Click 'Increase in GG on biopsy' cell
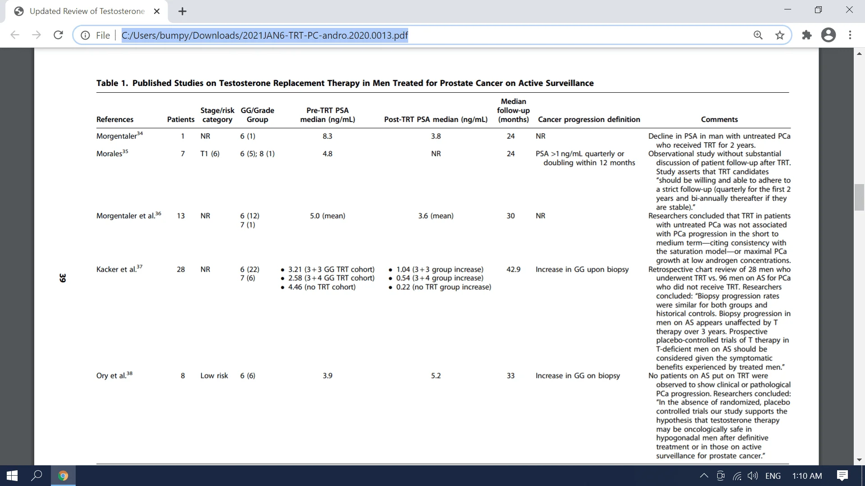Image resolution: width=865 pixels, height=486 pixels. click(x=578, y=375)
